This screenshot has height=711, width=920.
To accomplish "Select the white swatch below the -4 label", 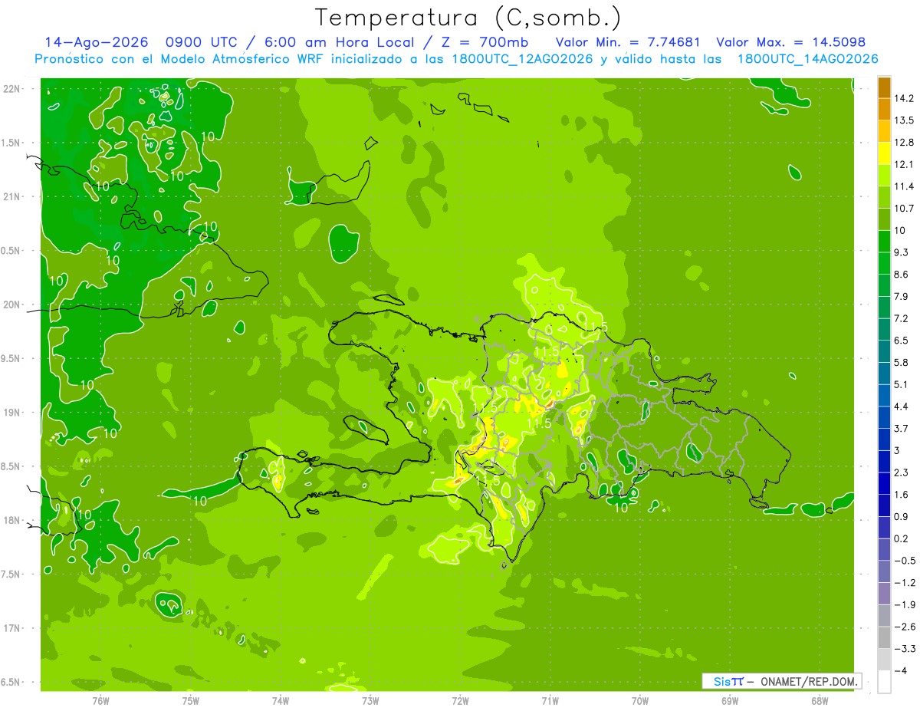I will 884,682.
